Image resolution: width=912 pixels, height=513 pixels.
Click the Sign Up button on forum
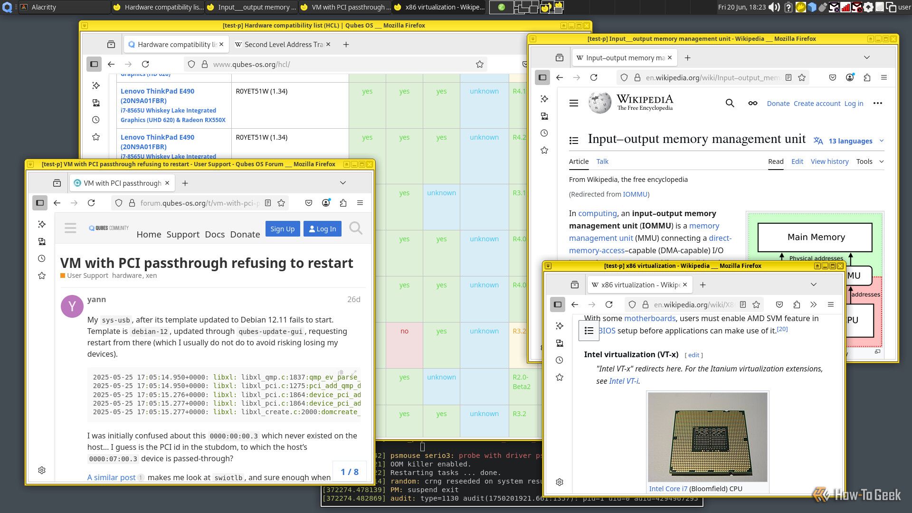pyautogui.click(x=283, y=228)
